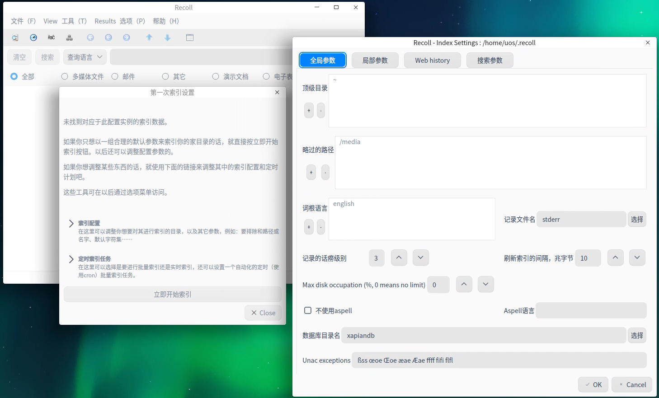Add a skipped path with plus button
This screenshot has height=398, width=659.
click(x=311, y=172)
